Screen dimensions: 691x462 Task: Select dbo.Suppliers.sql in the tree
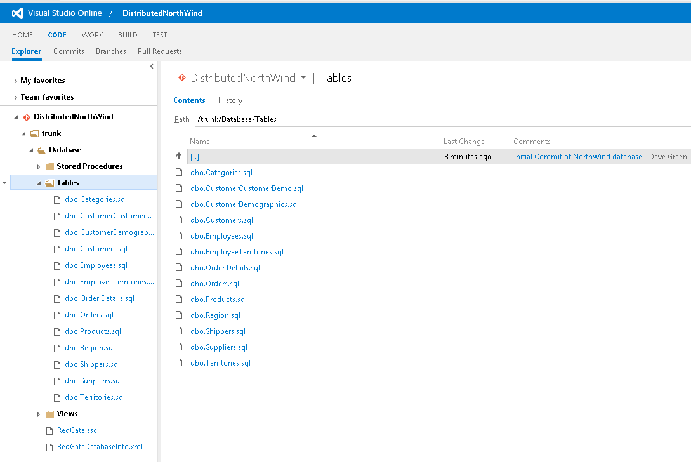pos(93,380)
